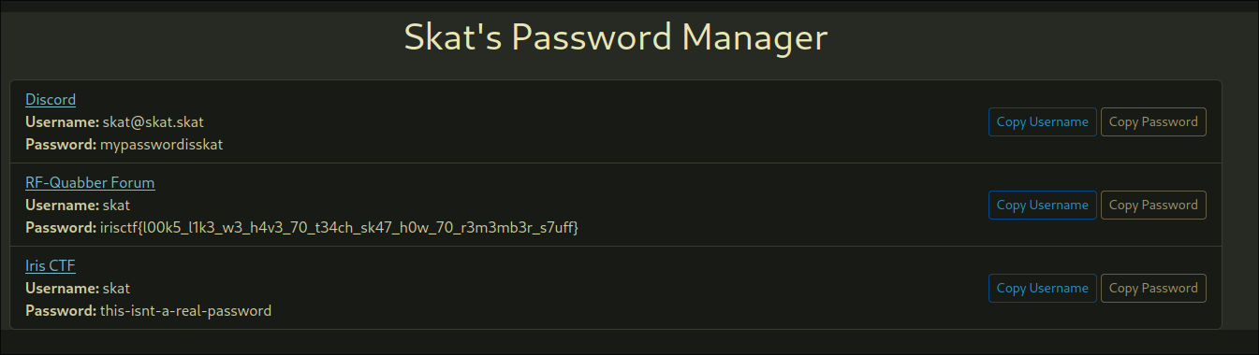Click the Password label in Discord entry
The width and height of the screenshot is (1259, 355).
pos(61,145)
